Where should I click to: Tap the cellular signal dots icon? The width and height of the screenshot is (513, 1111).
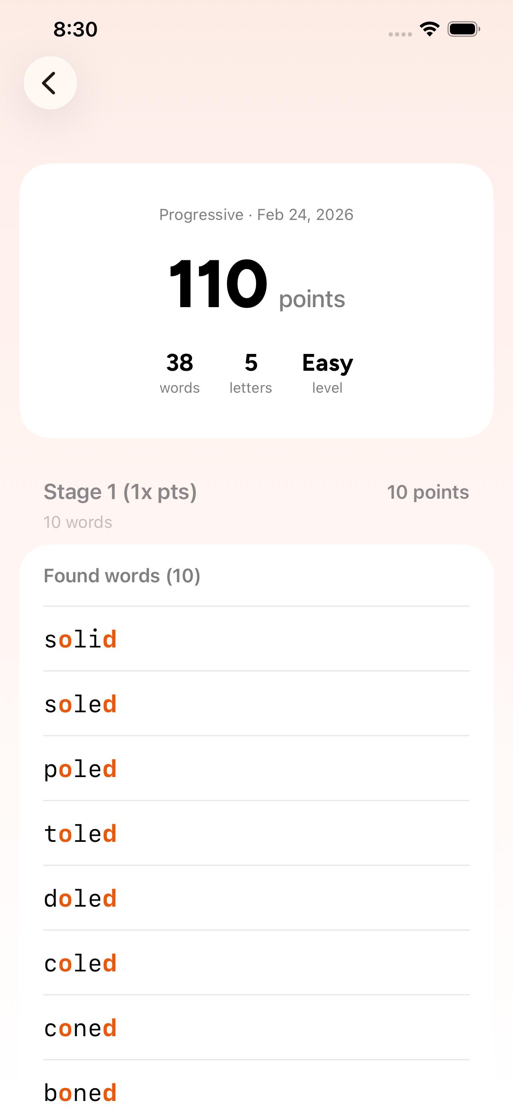pyautogui.click(x=399, y=32)
